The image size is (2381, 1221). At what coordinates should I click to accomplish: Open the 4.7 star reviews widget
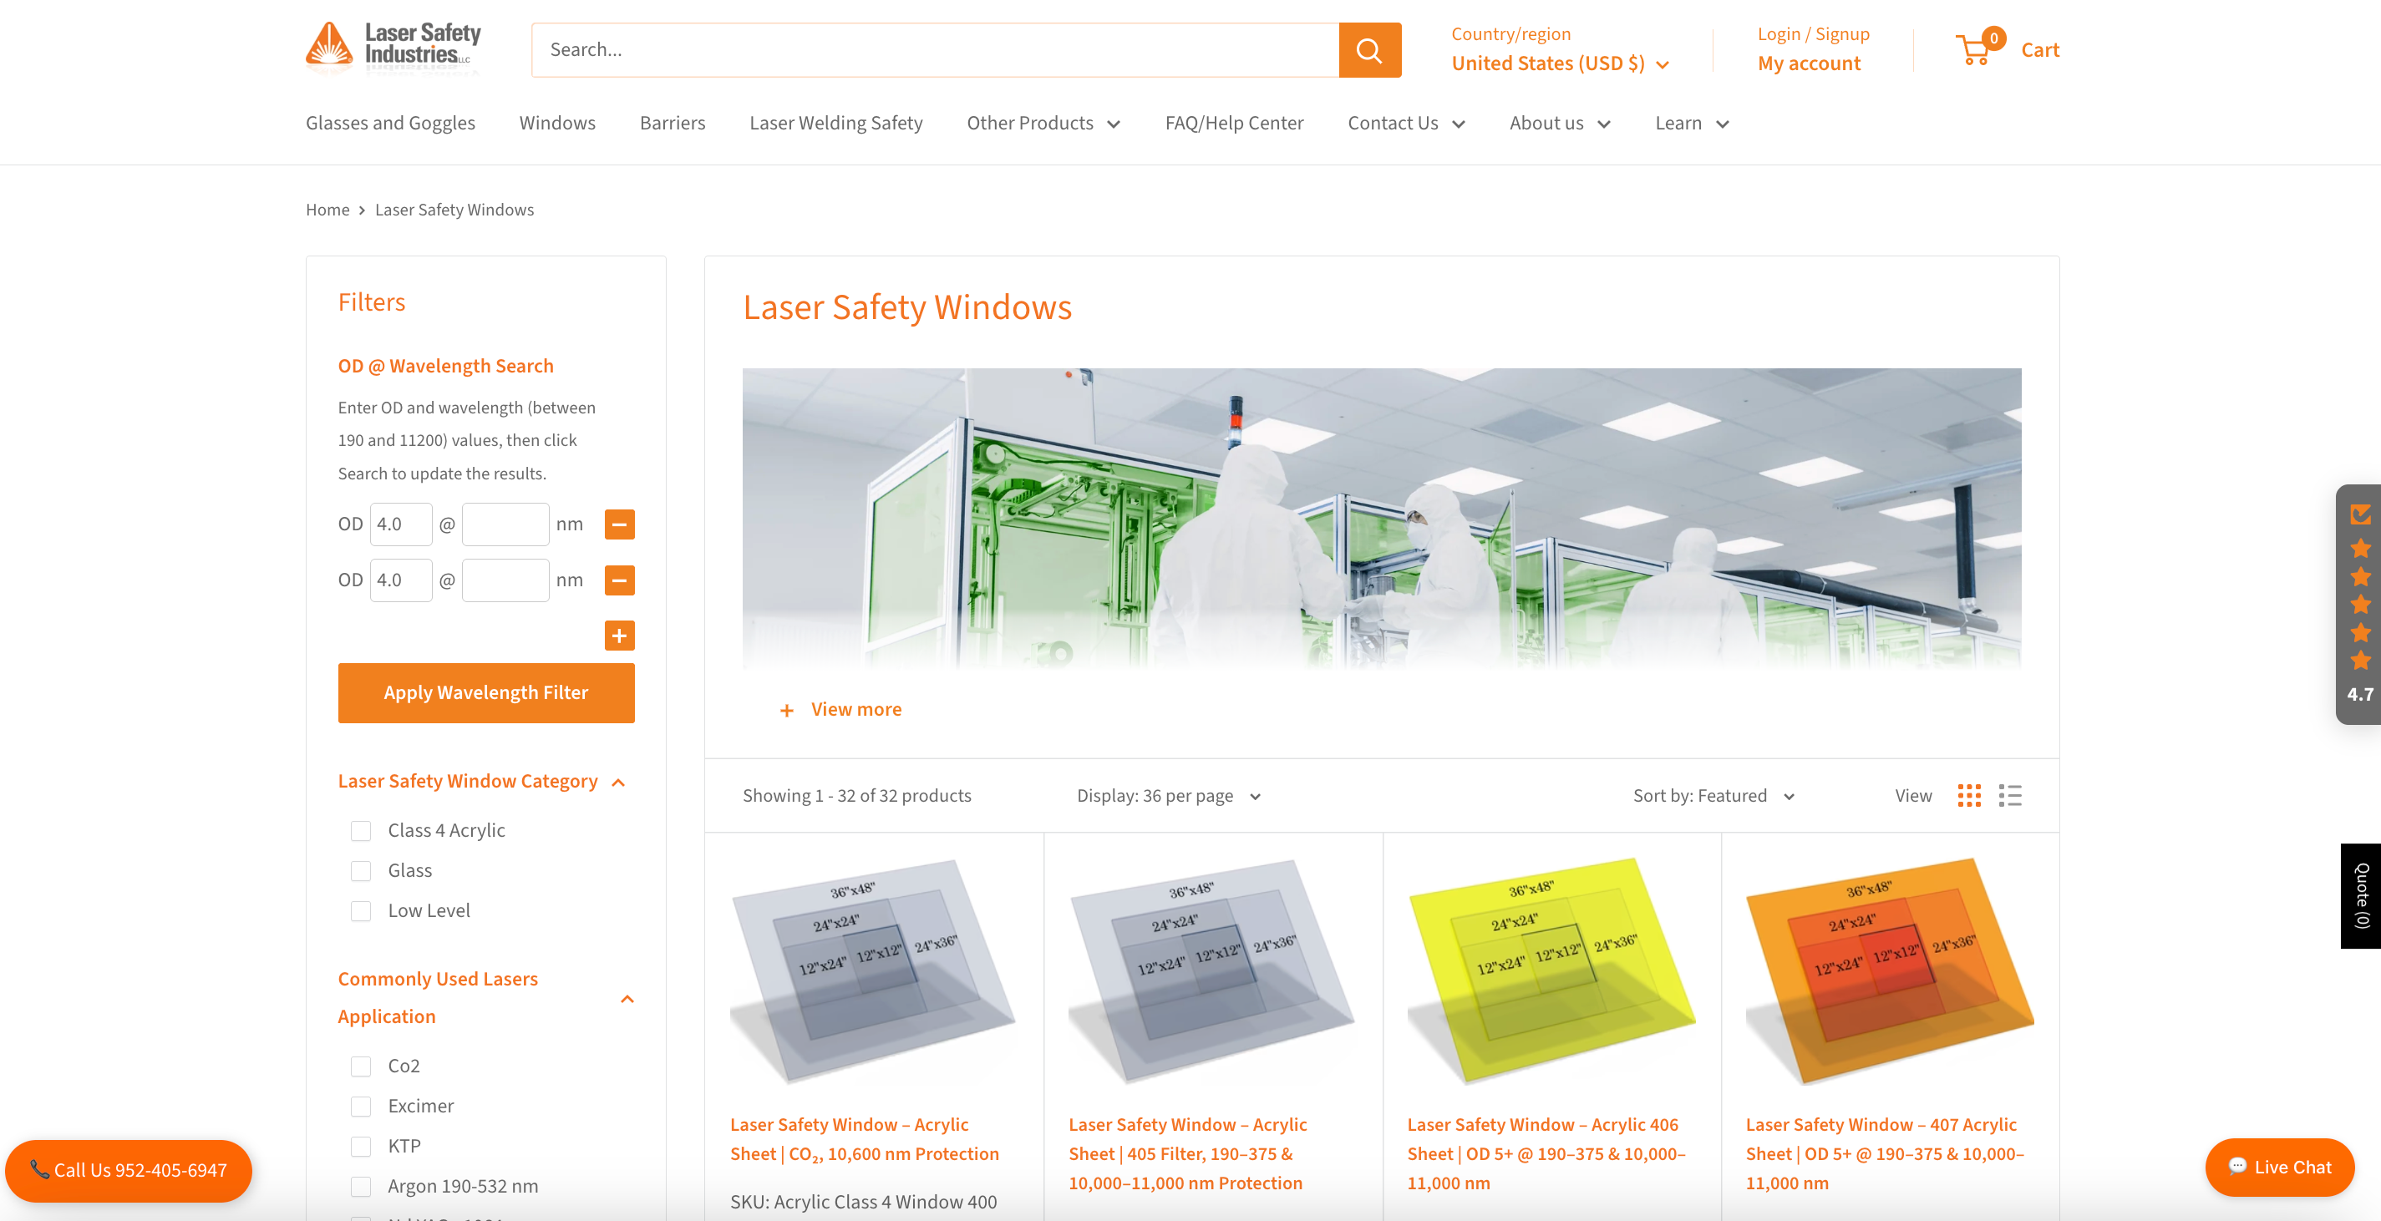(x=2360, y=604)
